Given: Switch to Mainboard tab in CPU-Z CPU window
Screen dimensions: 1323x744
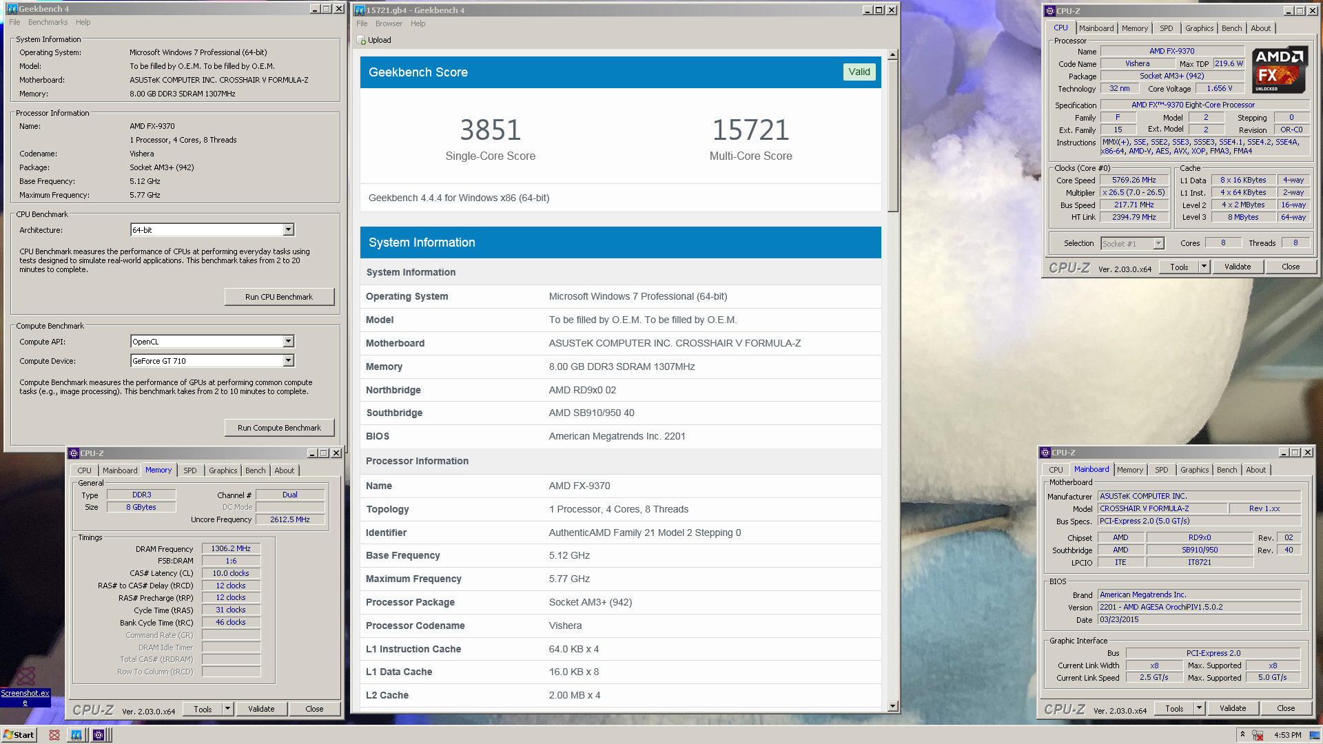Looking at the screenshot, I should (x=1096, y=28).
